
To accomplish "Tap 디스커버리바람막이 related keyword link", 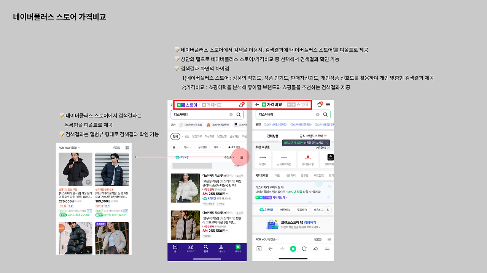I will [275, 124].
